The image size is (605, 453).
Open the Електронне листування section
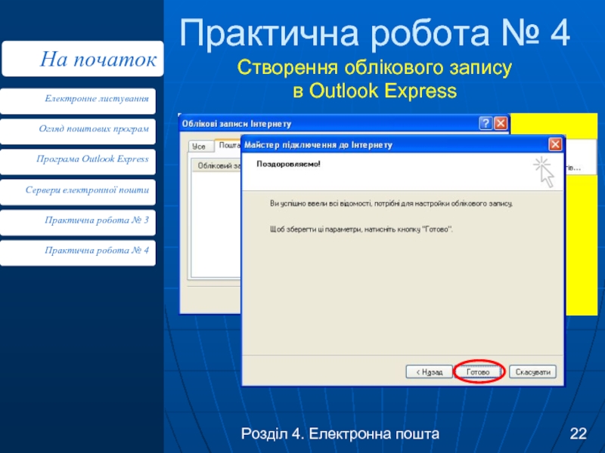(x=78, y=101)
